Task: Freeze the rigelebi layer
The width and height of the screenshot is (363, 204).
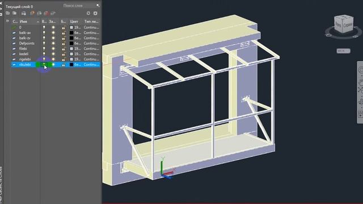Action: 53,59
